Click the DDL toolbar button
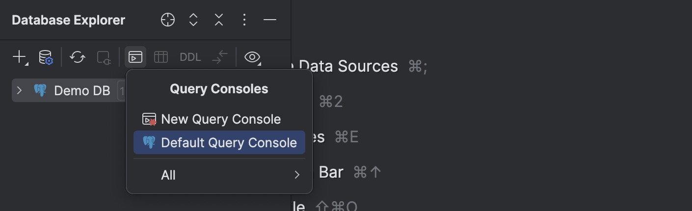The height and width of the screenshot is (211, 692). click(x=190, y=57)
